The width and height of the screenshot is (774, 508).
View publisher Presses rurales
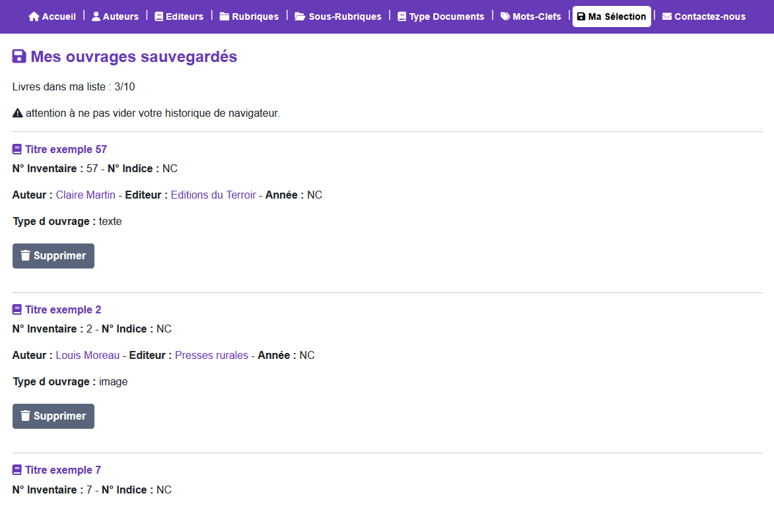coord(211,356)
